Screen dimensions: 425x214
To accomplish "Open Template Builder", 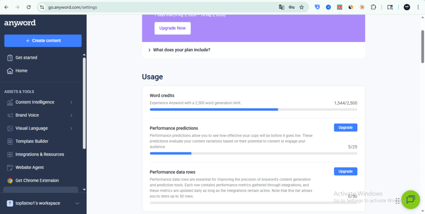I will [32, 141].
